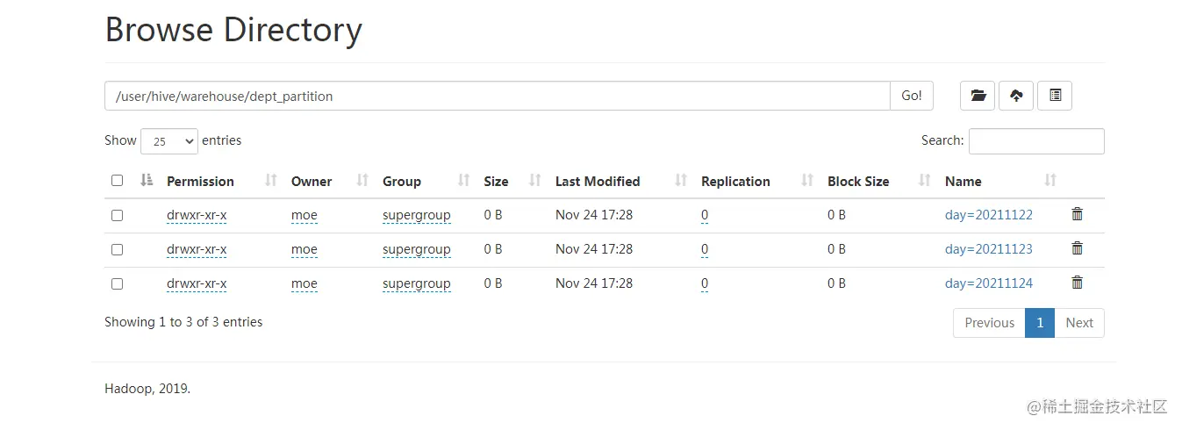Image resolution: width=1182 pixels, height=430 pixels.
Task: Open the day=20211123 directory link
Action: [988, 249]
